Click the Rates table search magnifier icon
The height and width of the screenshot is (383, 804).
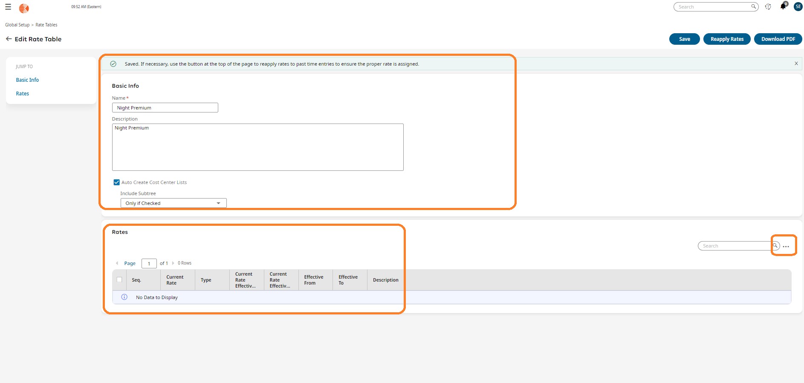775,246
